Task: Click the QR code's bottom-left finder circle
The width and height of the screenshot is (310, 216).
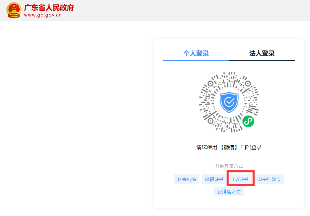Action: pyautogui.click(x=211, y=120)
